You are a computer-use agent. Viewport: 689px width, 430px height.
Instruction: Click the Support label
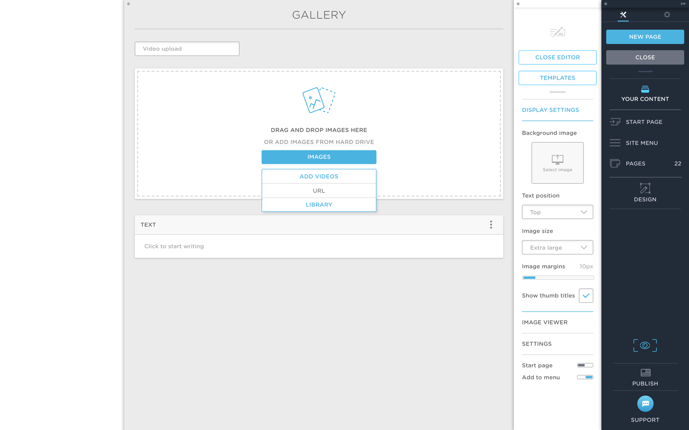coord(645,420)
